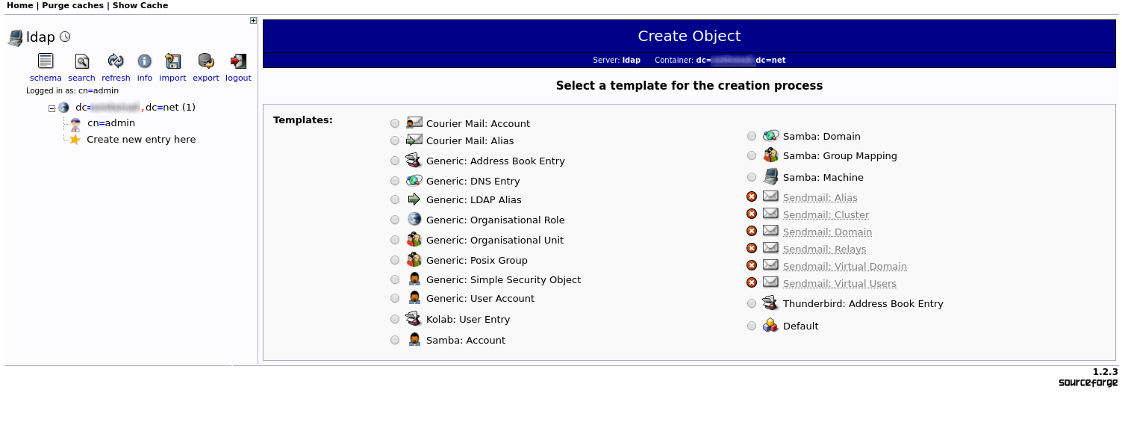
Task: Click the small expand box atop the sidebar
Action: (254, 21)
